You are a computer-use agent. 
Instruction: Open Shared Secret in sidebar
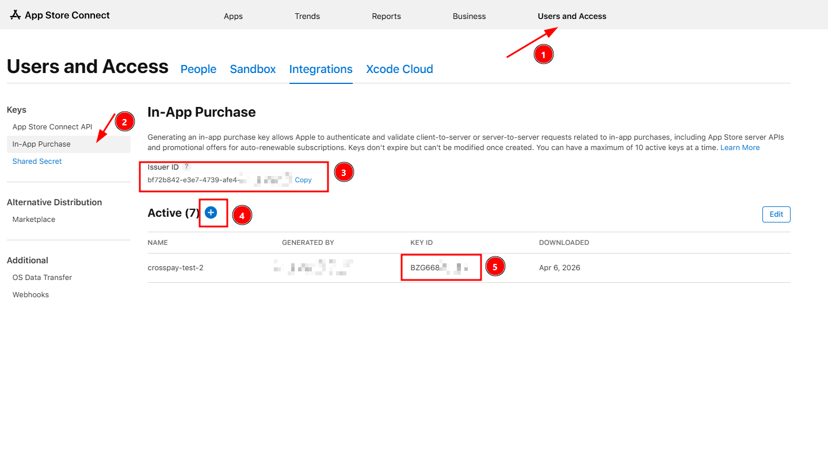37,162
